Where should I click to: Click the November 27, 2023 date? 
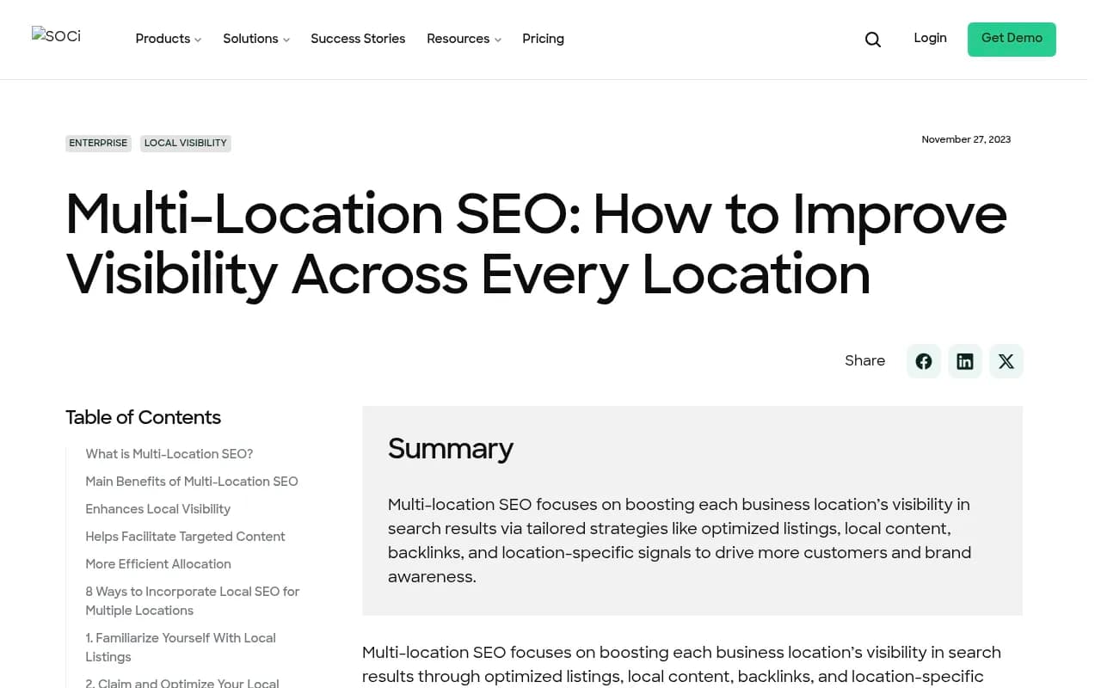[x=966, y=139]
